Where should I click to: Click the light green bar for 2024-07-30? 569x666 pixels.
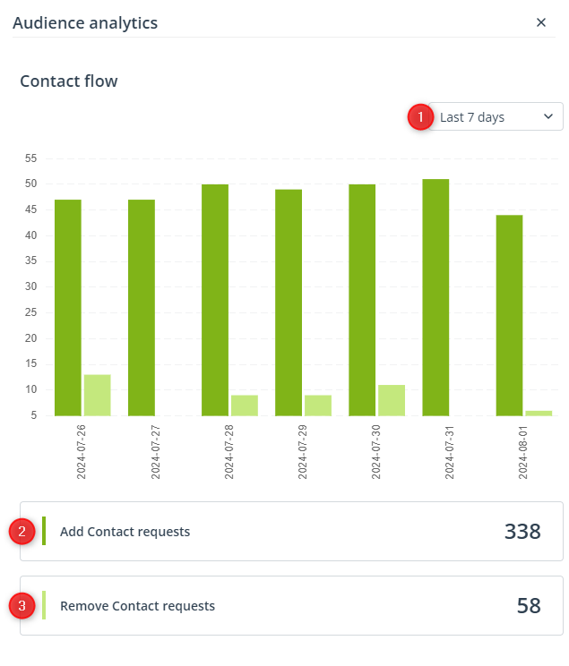pos(392,400)
